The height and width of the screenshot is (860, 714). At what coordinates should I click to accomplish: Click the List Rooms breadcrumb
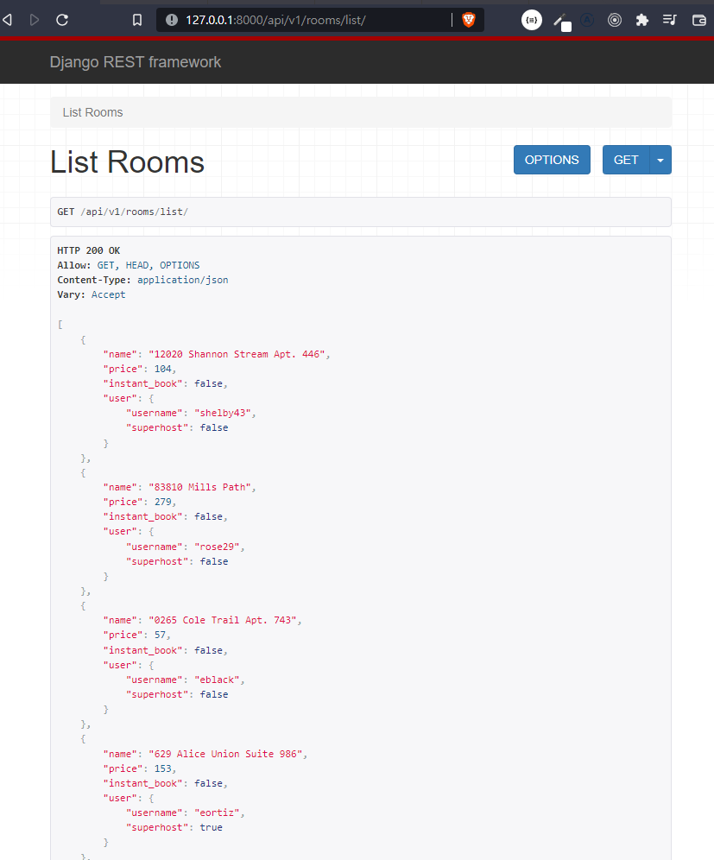click(x=92, y=112)
